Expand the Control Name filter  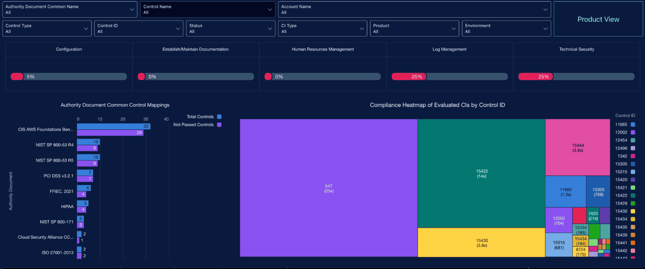(207, 9)
